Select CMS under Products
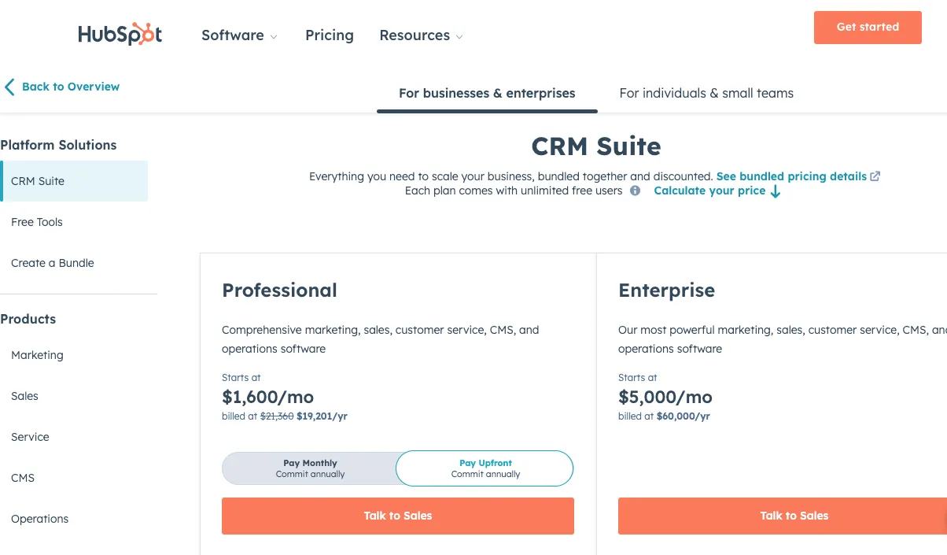 pos(23,478)
